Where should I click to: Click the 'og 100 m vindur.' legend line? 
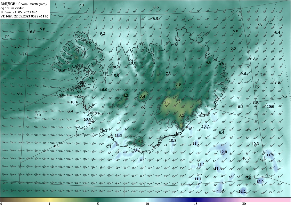click(13, 8)
